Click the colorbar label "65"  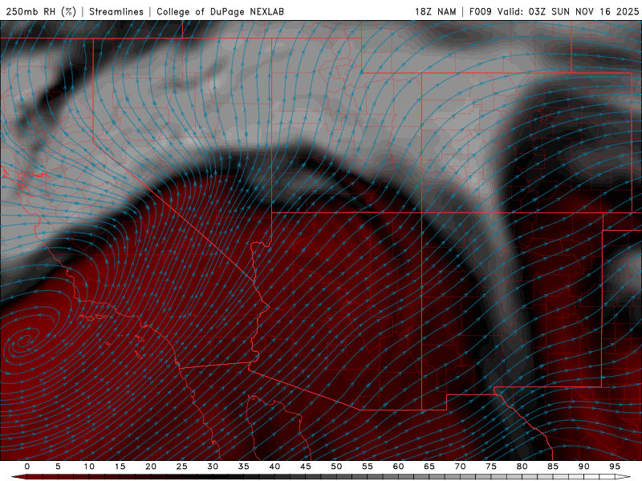point(429,467)
